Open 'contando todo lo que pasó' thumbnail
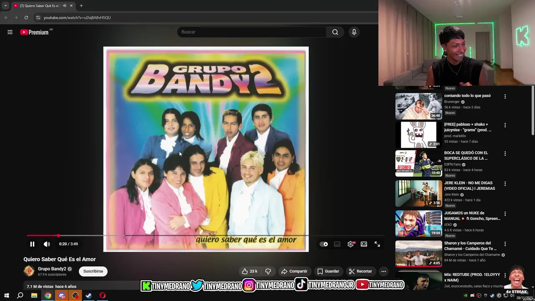 coord(418,106)
